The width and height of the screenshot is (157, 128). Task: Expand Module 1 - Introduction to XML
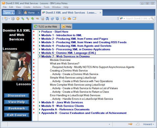pos(40,35)
